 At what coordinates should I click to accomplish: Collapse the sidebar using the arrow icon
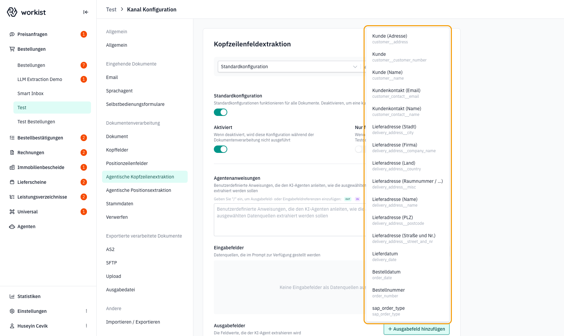[86, 12]
